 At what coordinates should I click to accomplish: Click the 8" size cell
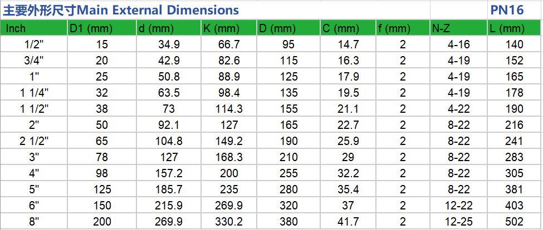33,221
